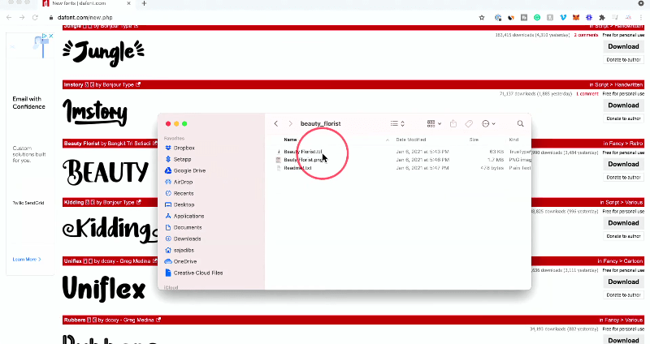Image resolution: width=650 pixels, height=344 pixels.
Task: Click the Imstory font preview image
Action: click(x=95, y=113)
